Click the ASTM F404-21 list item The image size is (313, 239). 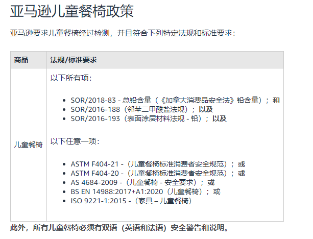[x=158, y=164]
